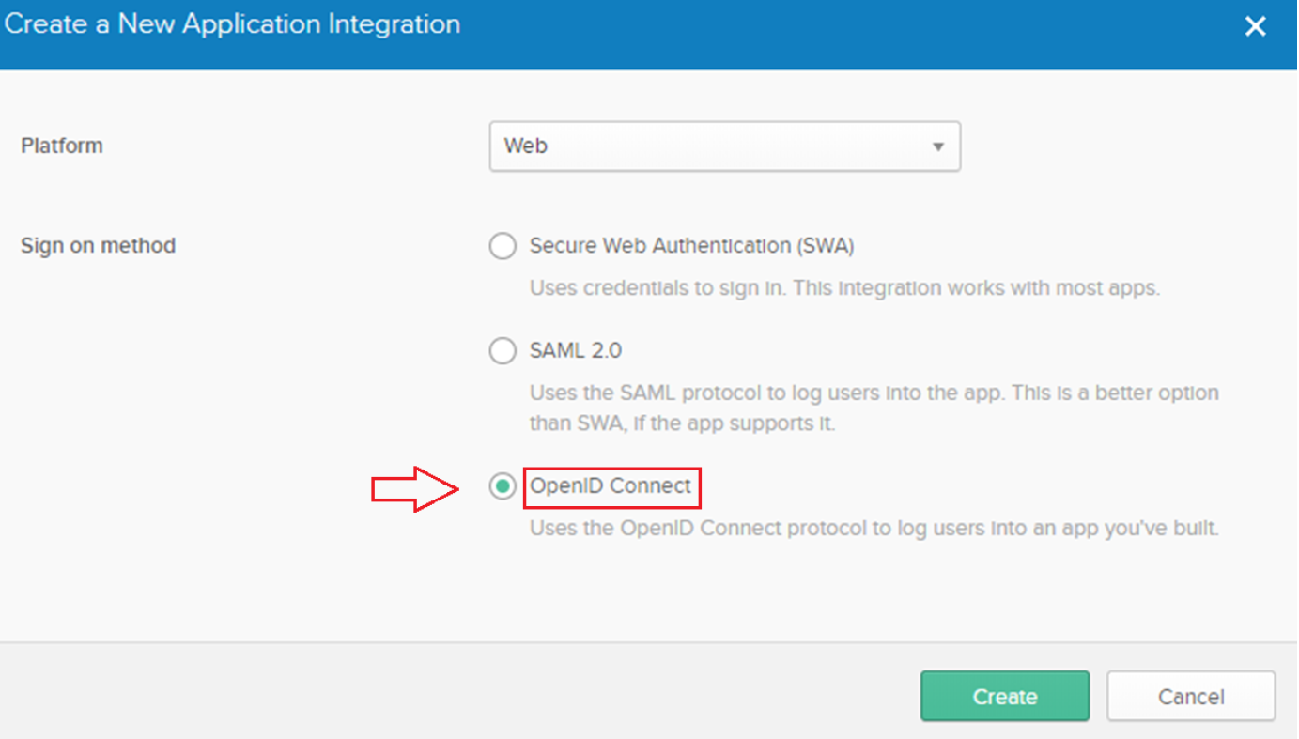Click the highlighted OpenID Connect label
This screenshot has width=1299, height=739.
(611, 486)
